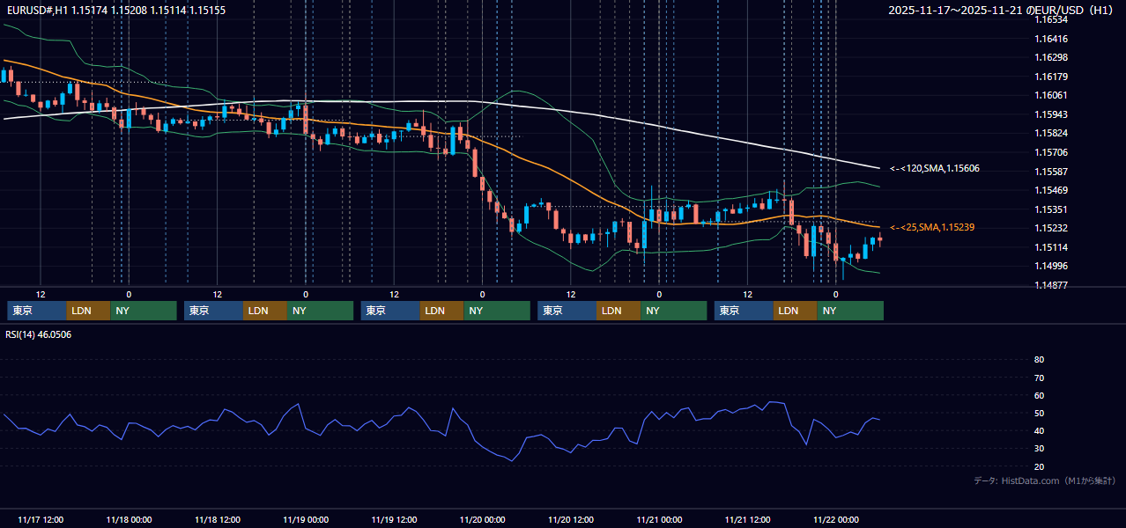This screenshot has height=528, width=1126.
Task: Click price axis value 1.15351
Action: 1051,209
